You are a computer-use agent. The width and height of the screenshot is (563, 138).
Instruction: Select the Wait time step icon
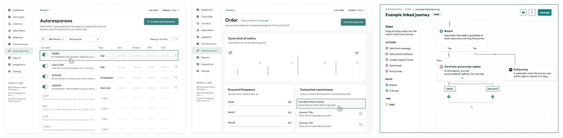[387, 105]
